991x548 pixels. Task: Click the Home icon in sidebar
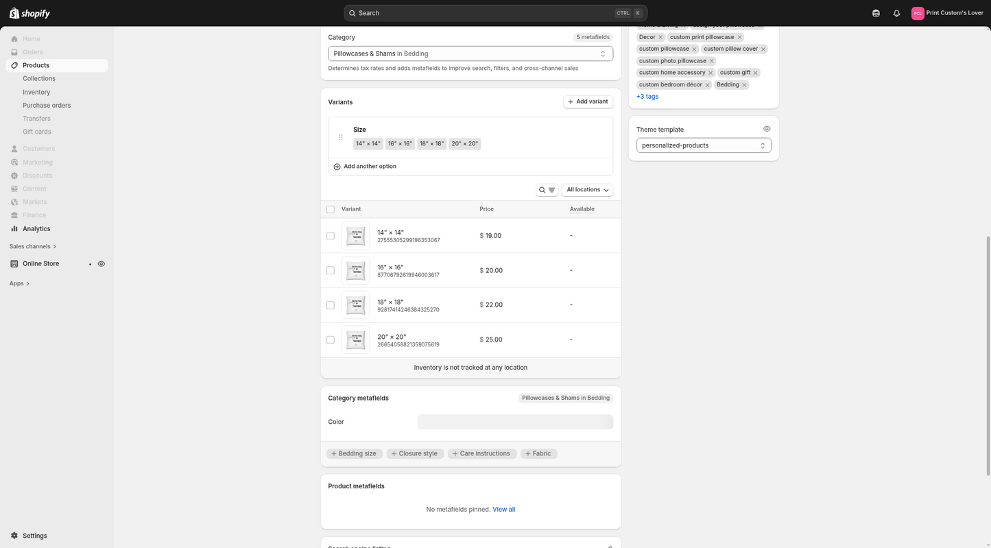tap(14, 39)
